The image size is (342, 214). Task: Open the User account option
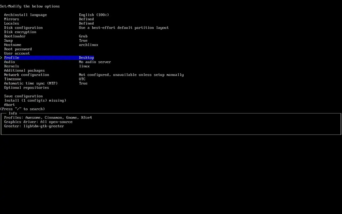coord(17,53)
